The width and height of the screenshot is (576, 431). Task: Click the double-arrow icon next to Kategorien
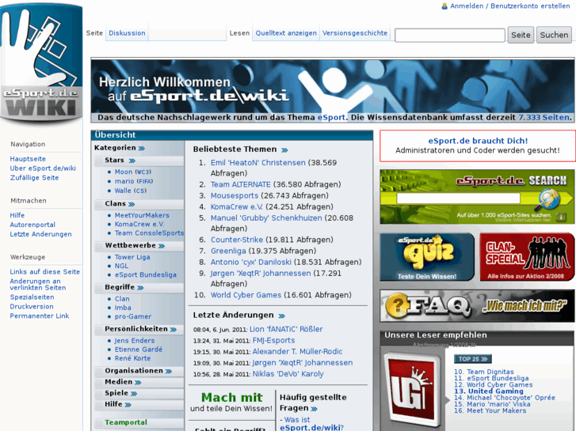coord(142,148)
